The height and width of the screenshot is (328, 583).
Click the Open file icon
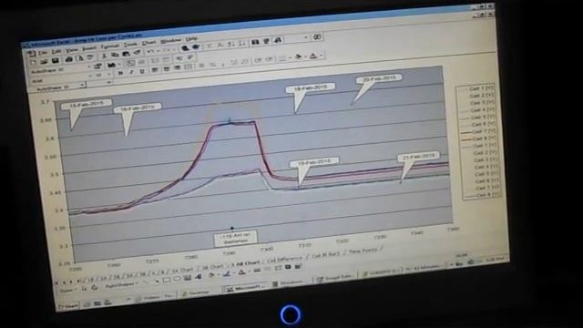pyautogui.click(x=44, y=62)
